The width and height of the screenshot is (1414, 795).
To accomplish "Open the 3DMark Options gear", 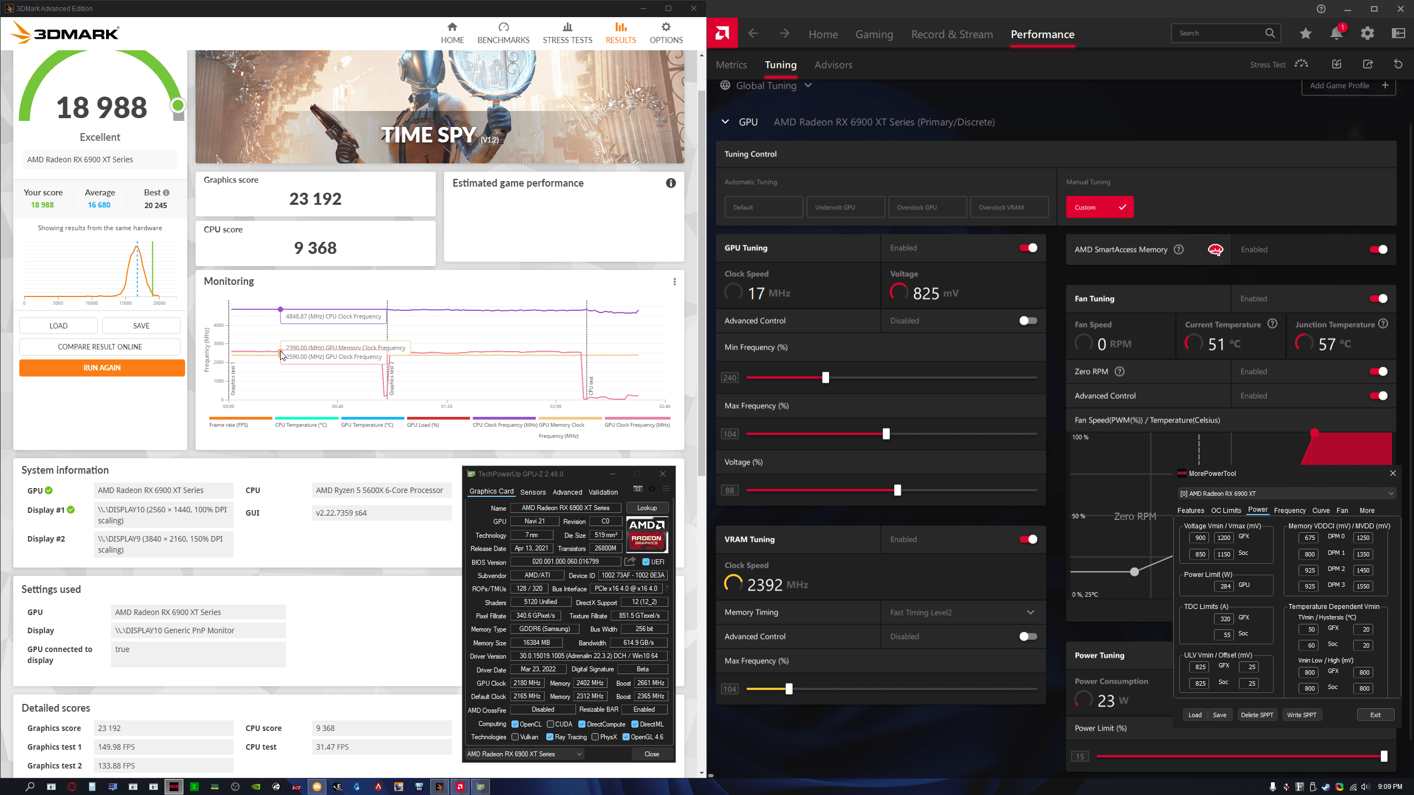I will 666,33.
